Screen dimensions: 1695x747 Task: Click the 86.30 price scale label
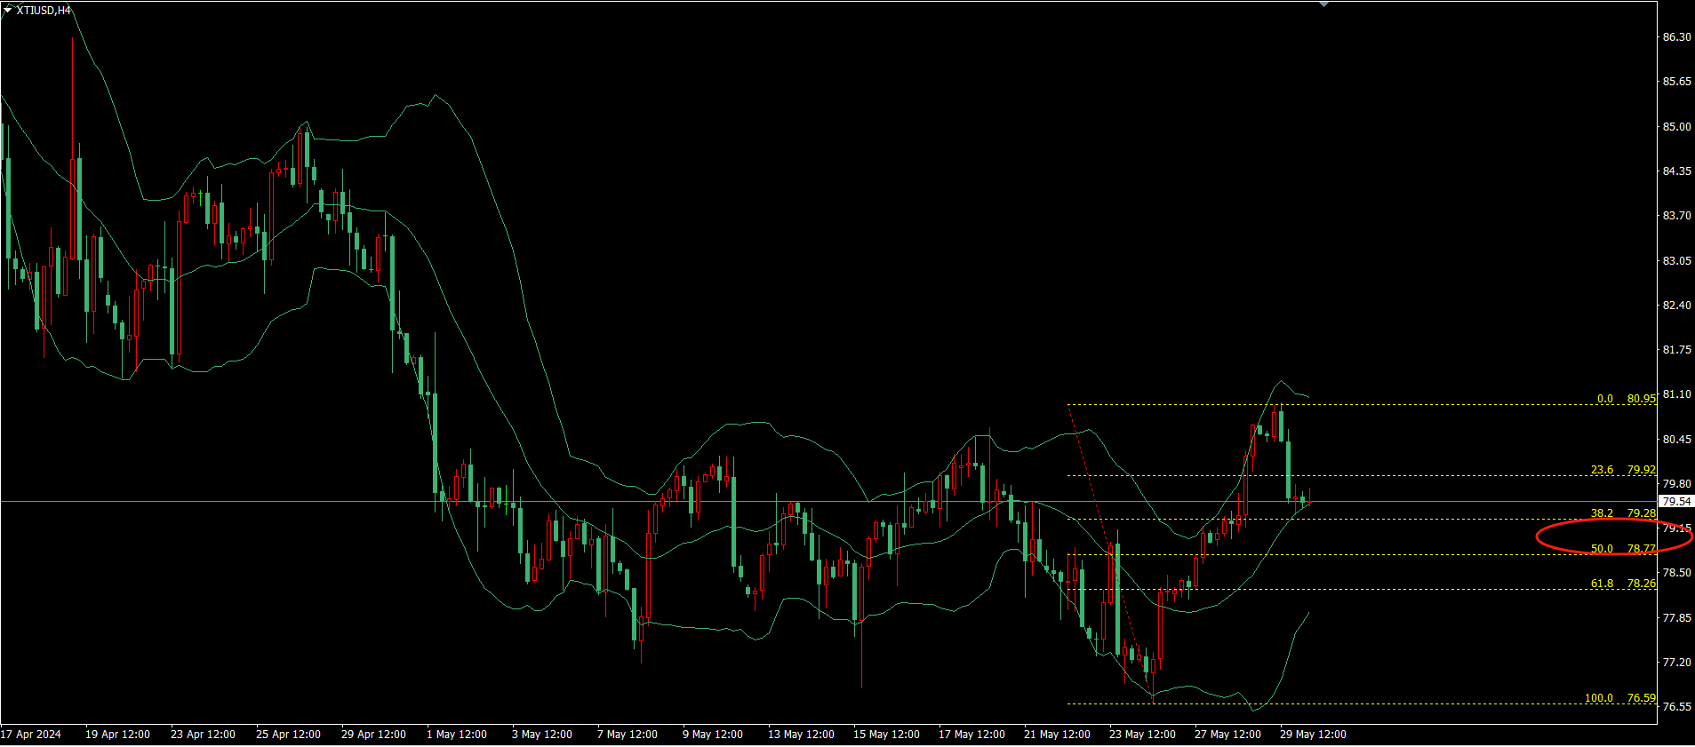pos(1676,37)
